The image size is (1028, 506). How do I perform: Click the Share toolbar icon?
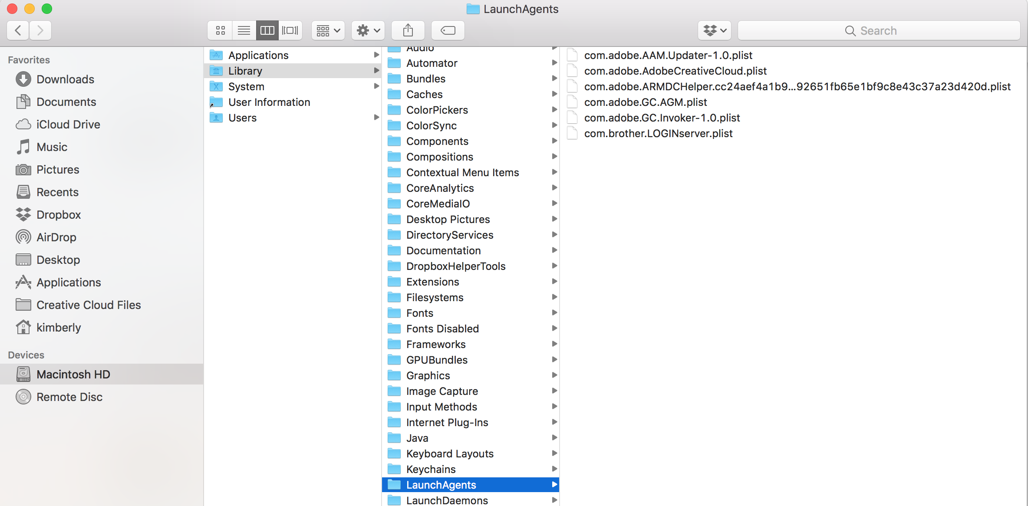[x=408, y=30]
